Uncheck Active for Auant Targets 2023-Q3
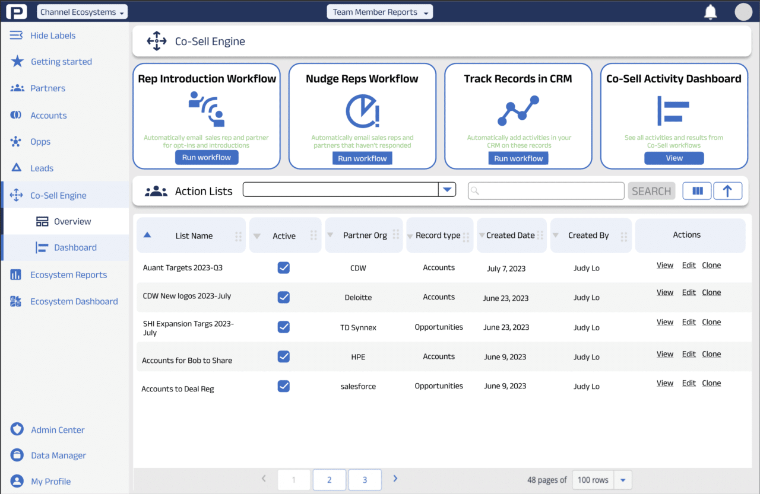The image size is (760, 494). coord(284,267)
